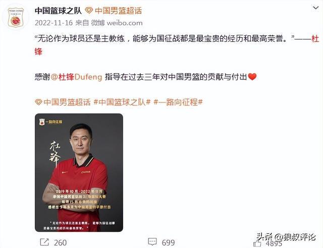Click the repost share icon
Screen dimensions: 323x248
[x=44, y=242]
